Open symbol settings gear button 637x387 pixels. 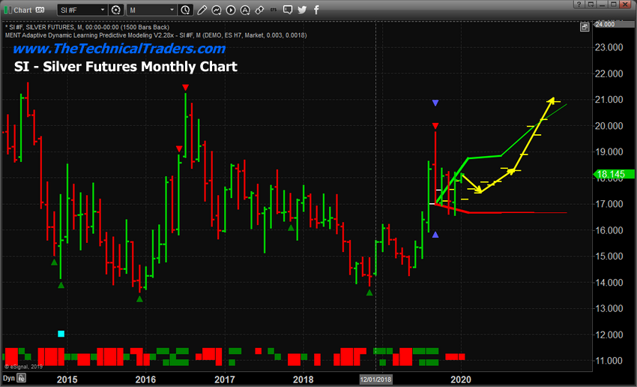115,10
